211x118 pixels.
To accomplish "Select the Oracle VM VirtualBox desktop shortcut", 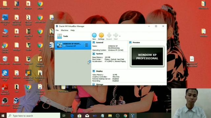I will pos(16,103).
